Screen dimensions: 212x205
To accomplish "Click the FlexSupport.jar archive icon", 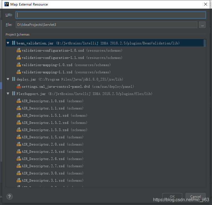I will click(x=14, y=94).
